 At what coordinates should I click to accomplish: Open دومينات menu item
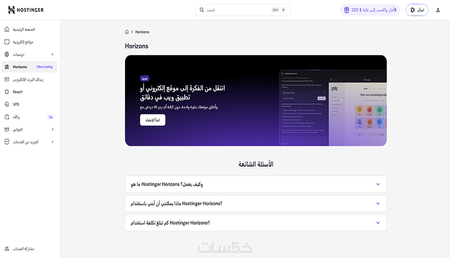[19, 54]
